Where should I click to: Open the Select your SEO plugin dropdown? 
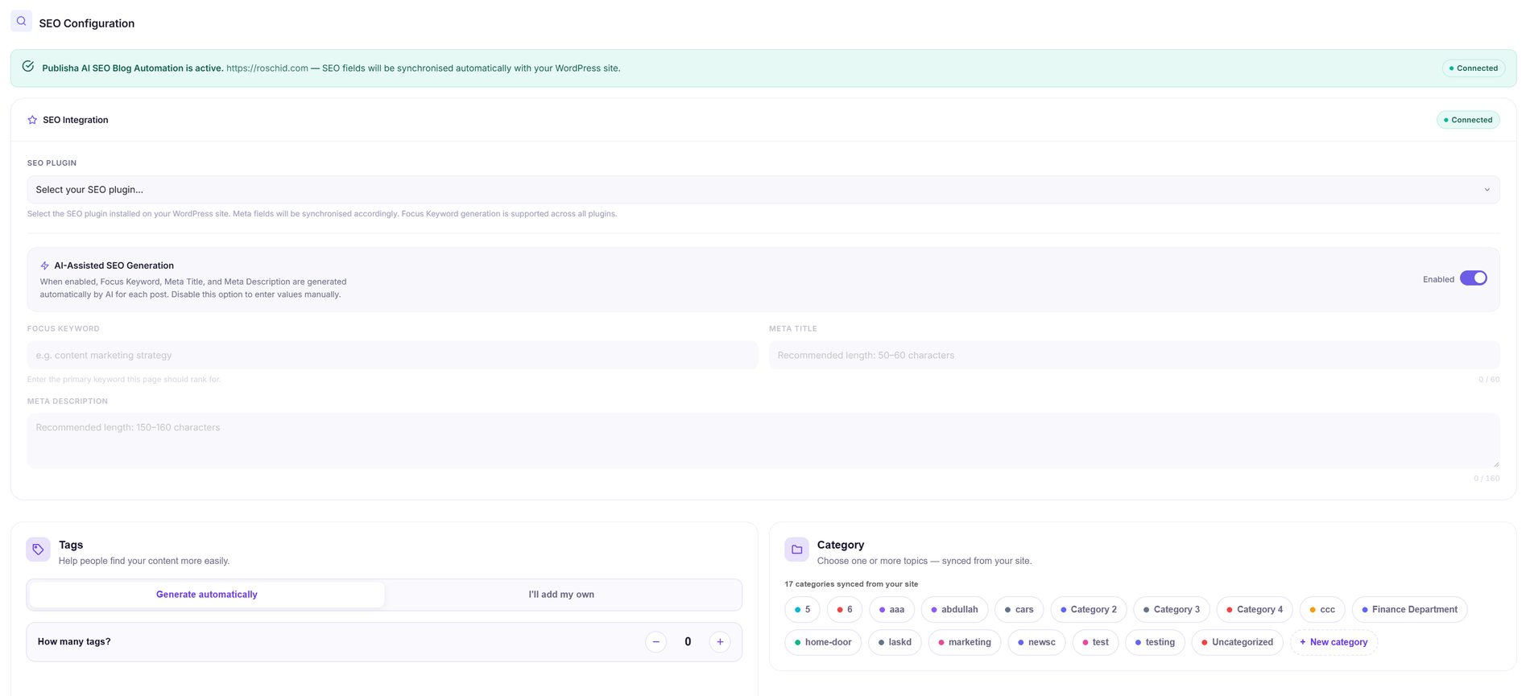pos(763,190)
